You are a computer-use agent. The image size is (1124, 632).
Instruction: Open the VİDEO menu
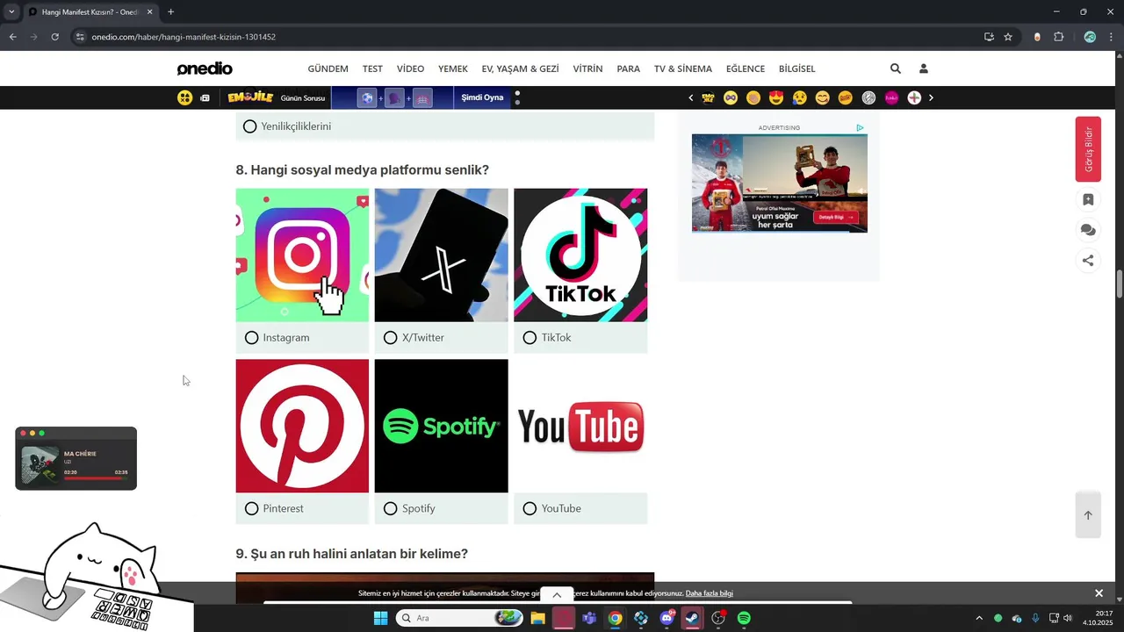pos(410,68)
